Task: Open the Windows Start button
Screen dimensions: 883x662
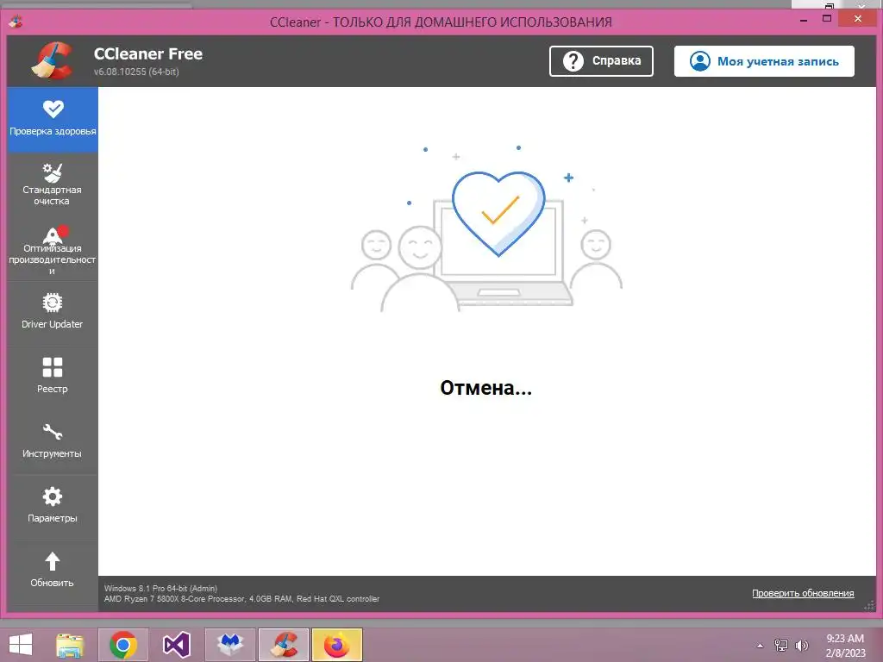Action: 21,645
